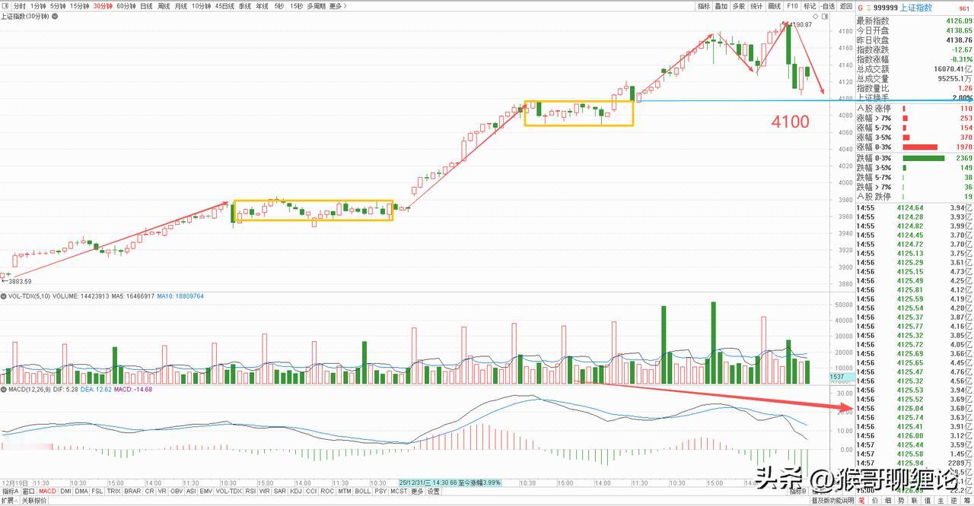The image size is (974, 506).
Task: Open the 画线 drawing tools
Action: tap(775, 5)
